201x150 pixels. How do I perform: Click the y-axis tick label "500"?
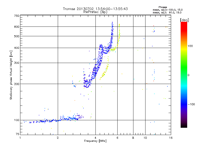point(17,36)
